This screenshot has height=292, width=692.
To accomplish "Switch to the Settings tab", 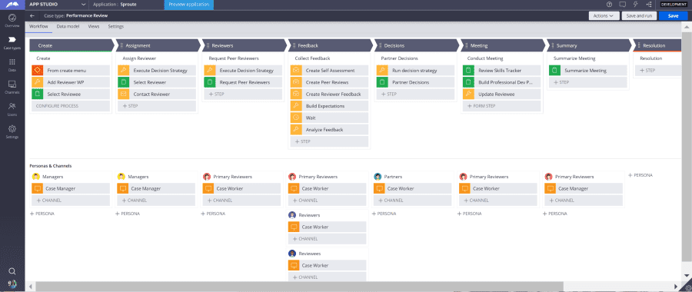I will [116, 26].
